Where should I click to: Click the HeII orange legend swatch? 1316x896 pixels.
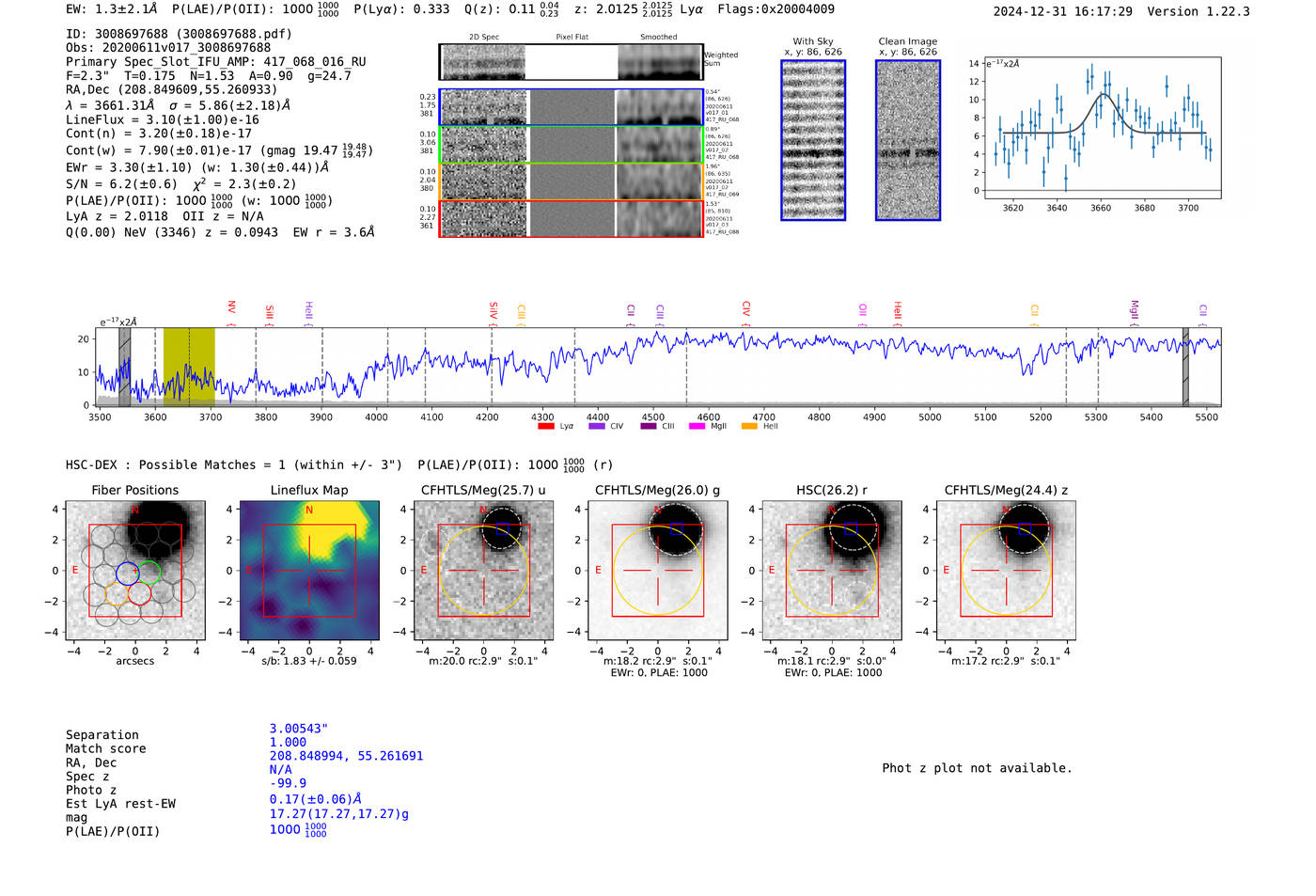[x=749, y=427]
